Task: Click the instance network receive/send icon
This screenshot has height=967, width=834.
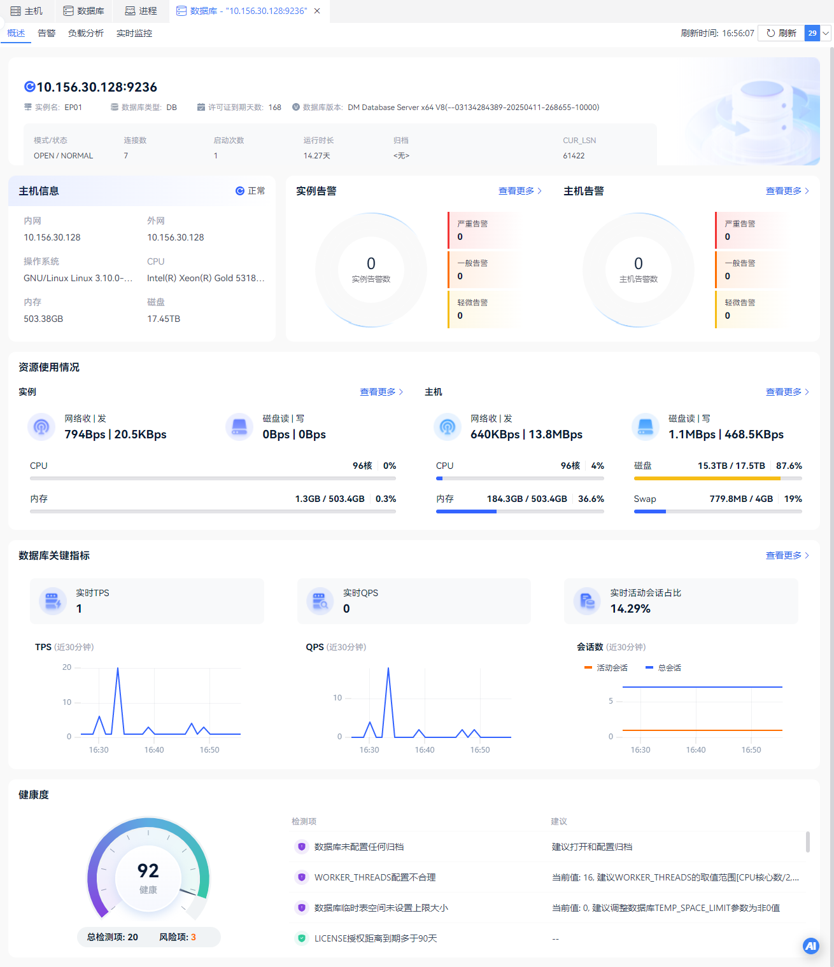Action: click(x=41, y=426)
